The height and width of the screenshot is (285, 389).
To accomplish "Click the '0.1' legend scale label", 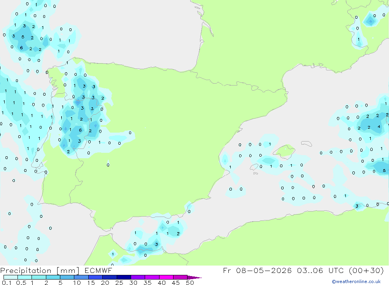I will [7, 283].
